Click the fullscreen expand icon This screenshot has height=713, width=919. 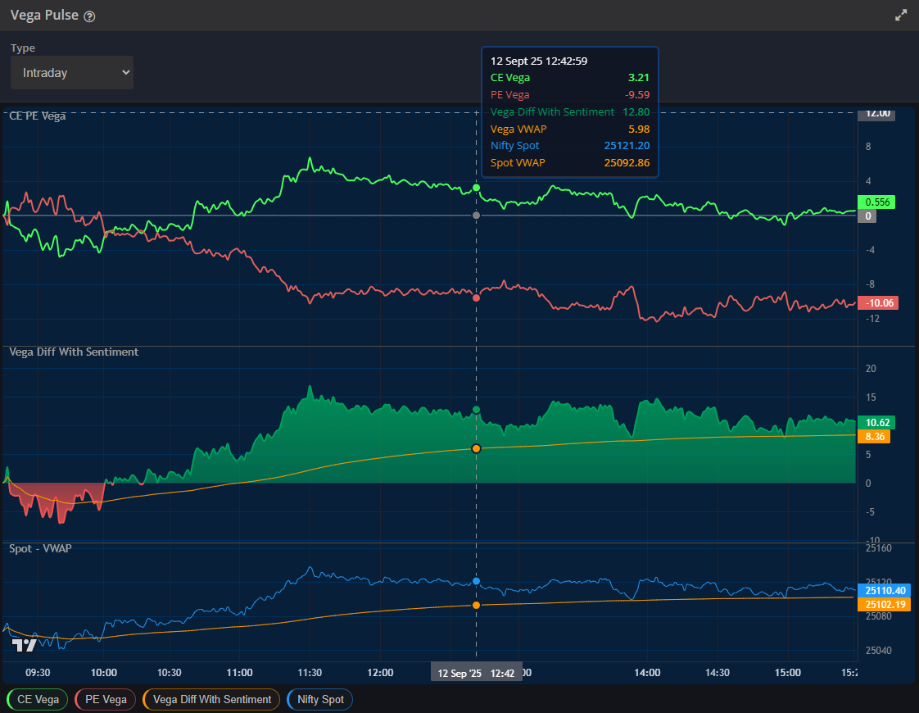901,14
